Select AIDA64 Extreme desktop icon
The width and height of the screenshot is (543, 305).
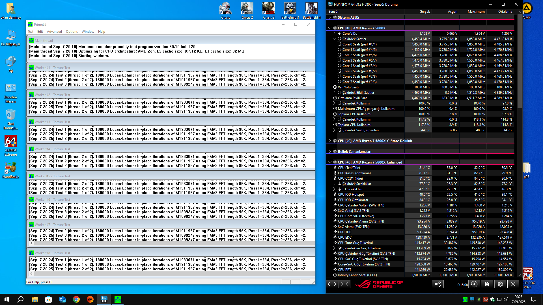(x=11, y=145)
